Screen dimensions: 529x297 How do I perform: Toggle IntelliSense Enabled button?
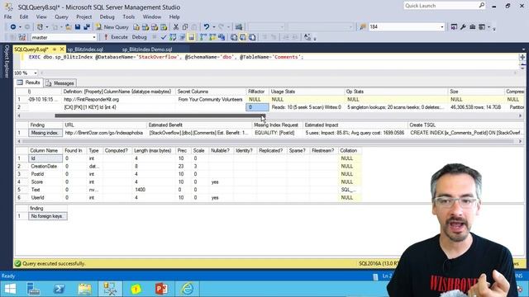coord(191,37)
